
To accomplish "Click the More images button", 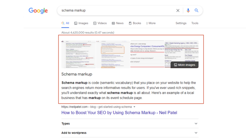I will click(184, 65).
